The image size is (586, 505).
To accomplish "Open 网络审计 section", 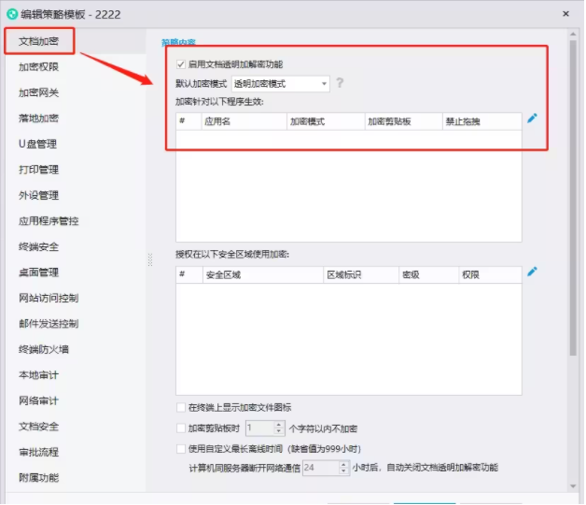I will (x=39, y=400).
